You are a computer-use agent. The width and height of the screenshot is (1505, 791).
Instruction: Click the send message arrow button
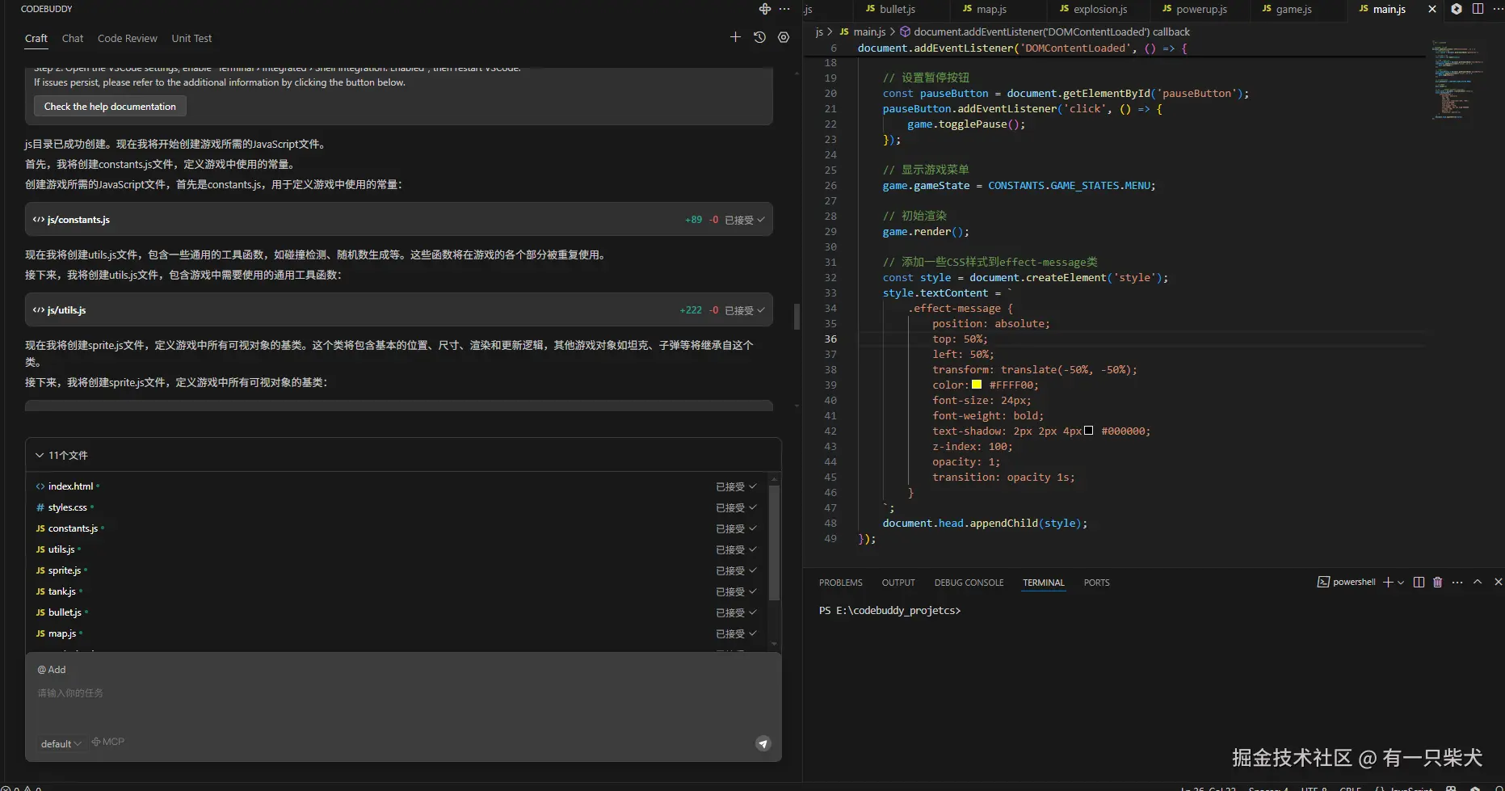click(763, 743)
